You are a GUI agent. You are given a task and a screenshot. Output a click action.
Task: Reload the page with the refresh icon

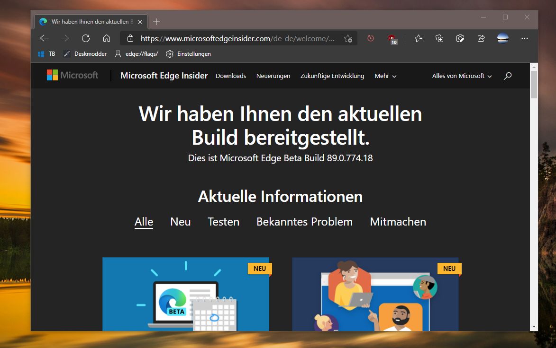pyautogui.click(x=85, y=38)
